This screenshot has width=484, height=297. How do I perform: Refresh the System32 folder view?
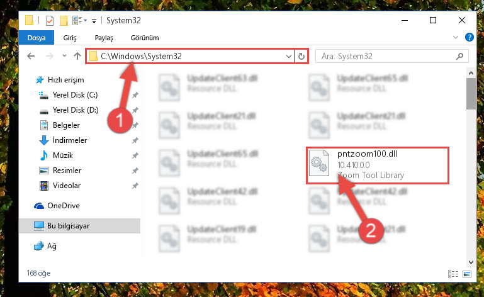pos(301,56)
